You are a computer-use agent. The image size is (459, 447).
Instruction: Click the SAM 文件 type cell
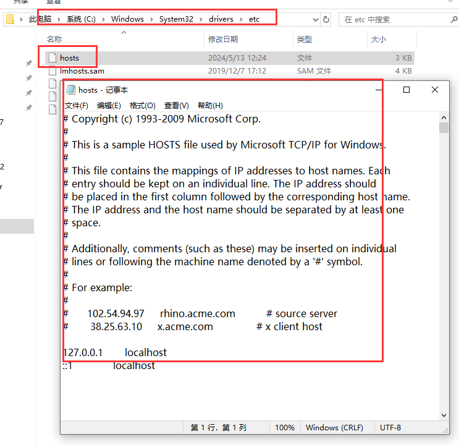pyautogui.click(x=314, y=71)
